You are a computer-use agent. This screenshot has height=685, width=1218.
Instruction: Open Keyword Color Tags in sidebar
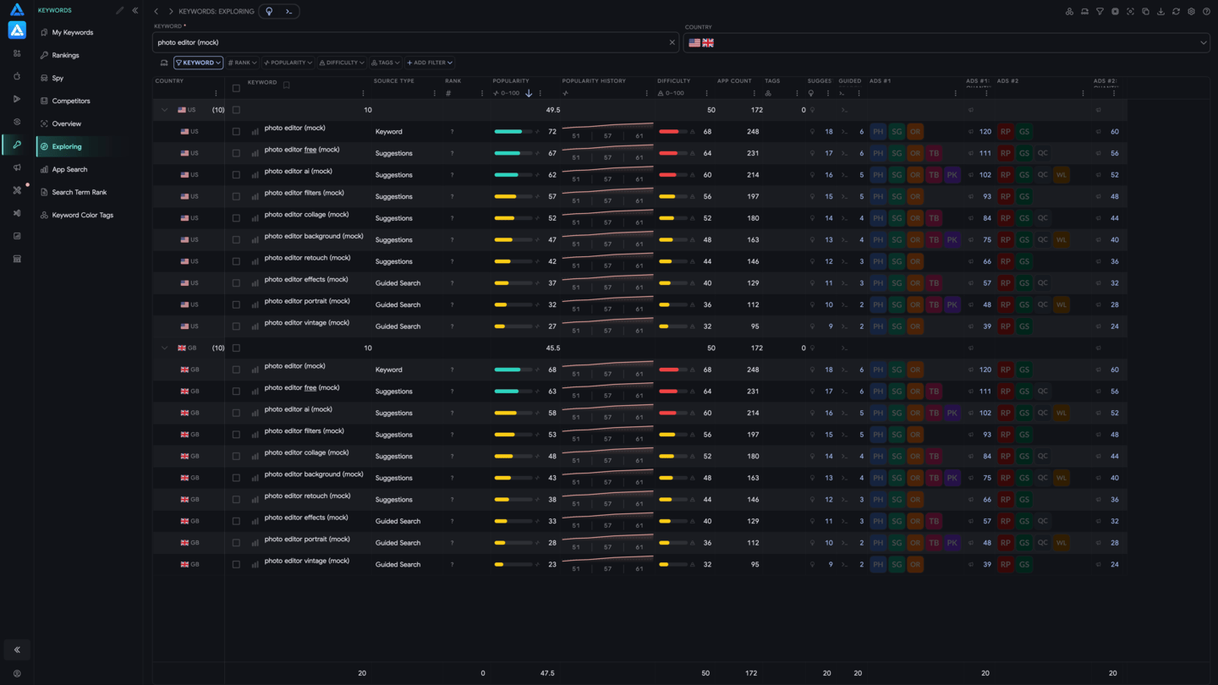pos(82,215)
